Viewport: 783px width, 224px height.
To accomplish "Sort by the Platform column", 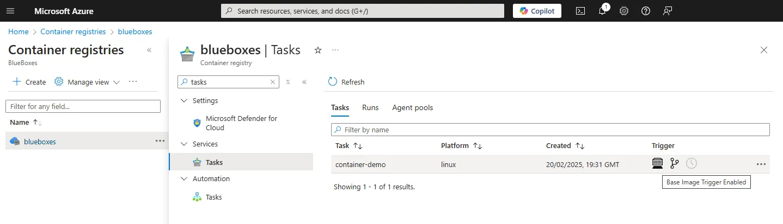I will (x=462, y=146).
